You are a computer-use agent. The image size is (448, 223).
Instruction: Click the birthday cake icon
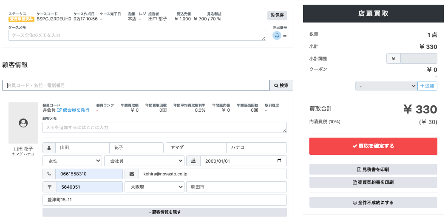coord(193,161)
